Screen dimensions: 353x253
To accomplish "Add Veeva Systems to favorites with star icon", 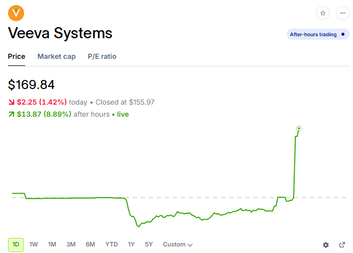I will click(323, 13).
